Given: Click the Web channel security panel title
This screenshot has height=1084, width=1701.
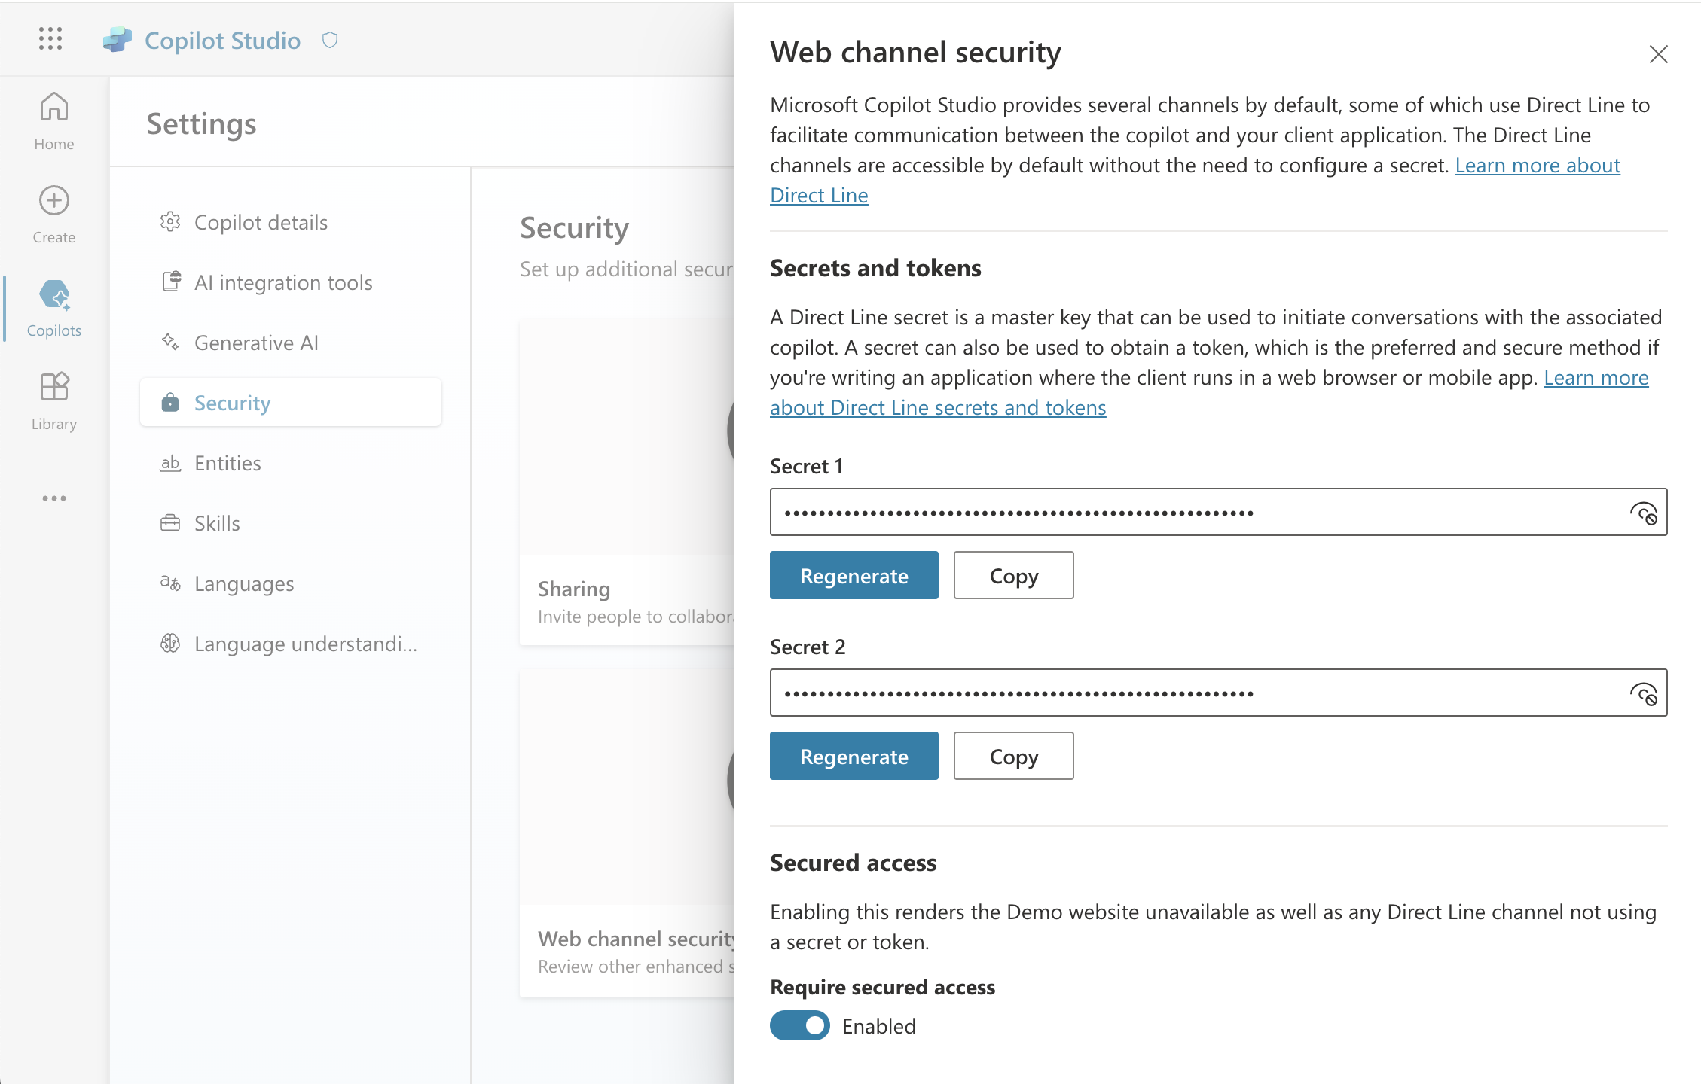Looking at the screenshot, I should pos(915,53).
